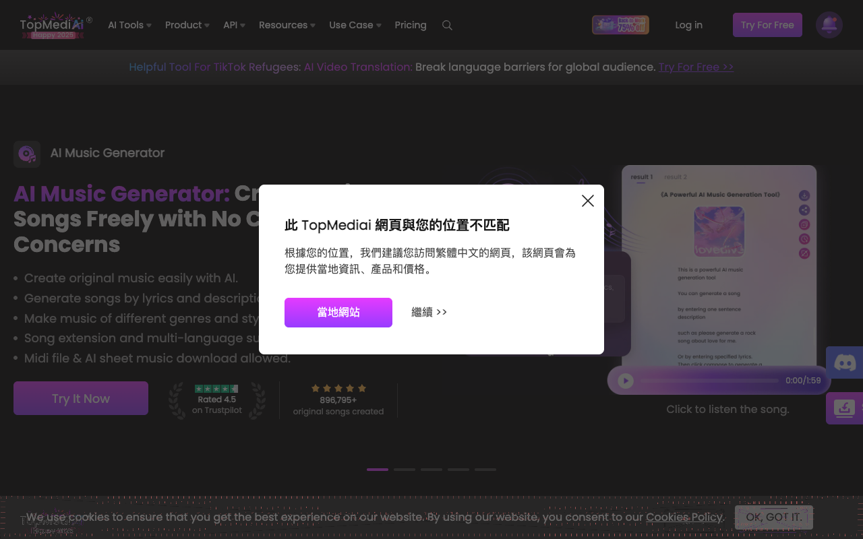
Task: Select the fourth carousel indicator
Action: pos(458,470)
